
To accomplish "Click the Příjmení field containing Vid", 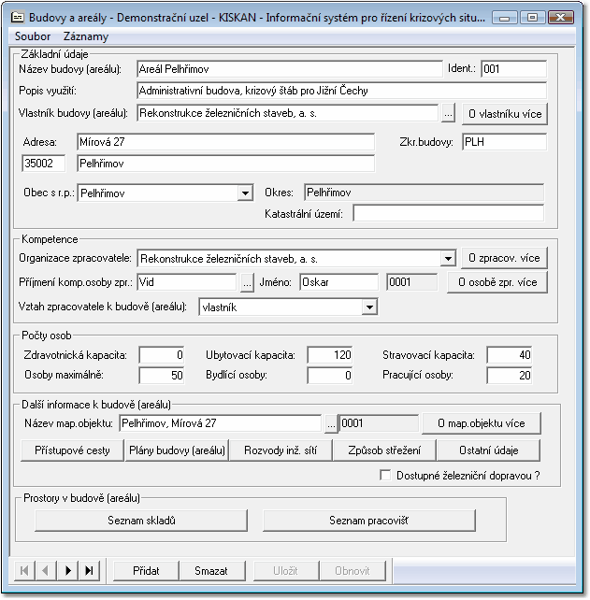I will pos(187,282).
